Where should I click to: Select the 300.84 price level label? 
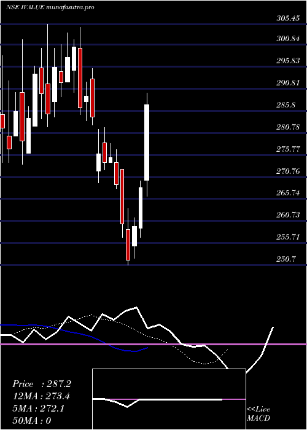pos(288,39)
